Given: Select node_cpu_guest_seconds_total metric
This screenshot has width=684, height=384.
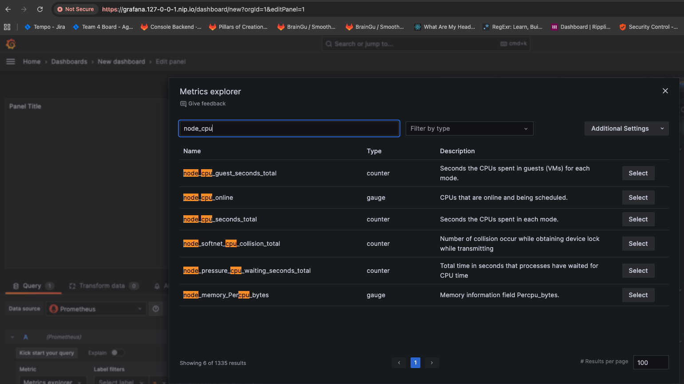Looking at the screenshot, I should 638,173.
